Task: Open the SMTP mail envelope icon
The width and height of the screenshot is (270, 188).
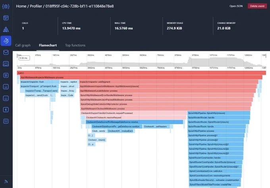Action: pyautogui.click(x=6, y=52)
